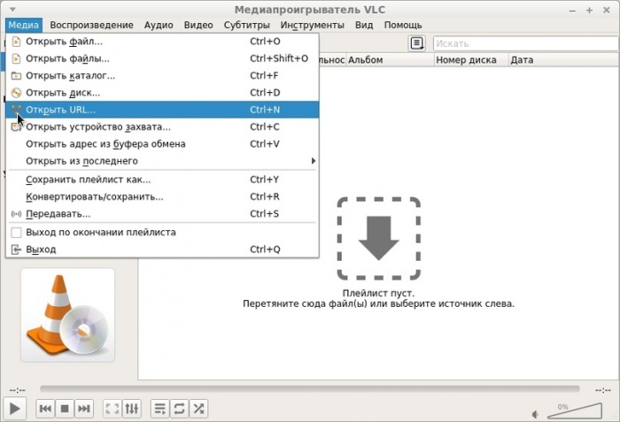Toggle the playlist view icon
Viewport: 620px width, 422px height.
[x=160, y=408]
